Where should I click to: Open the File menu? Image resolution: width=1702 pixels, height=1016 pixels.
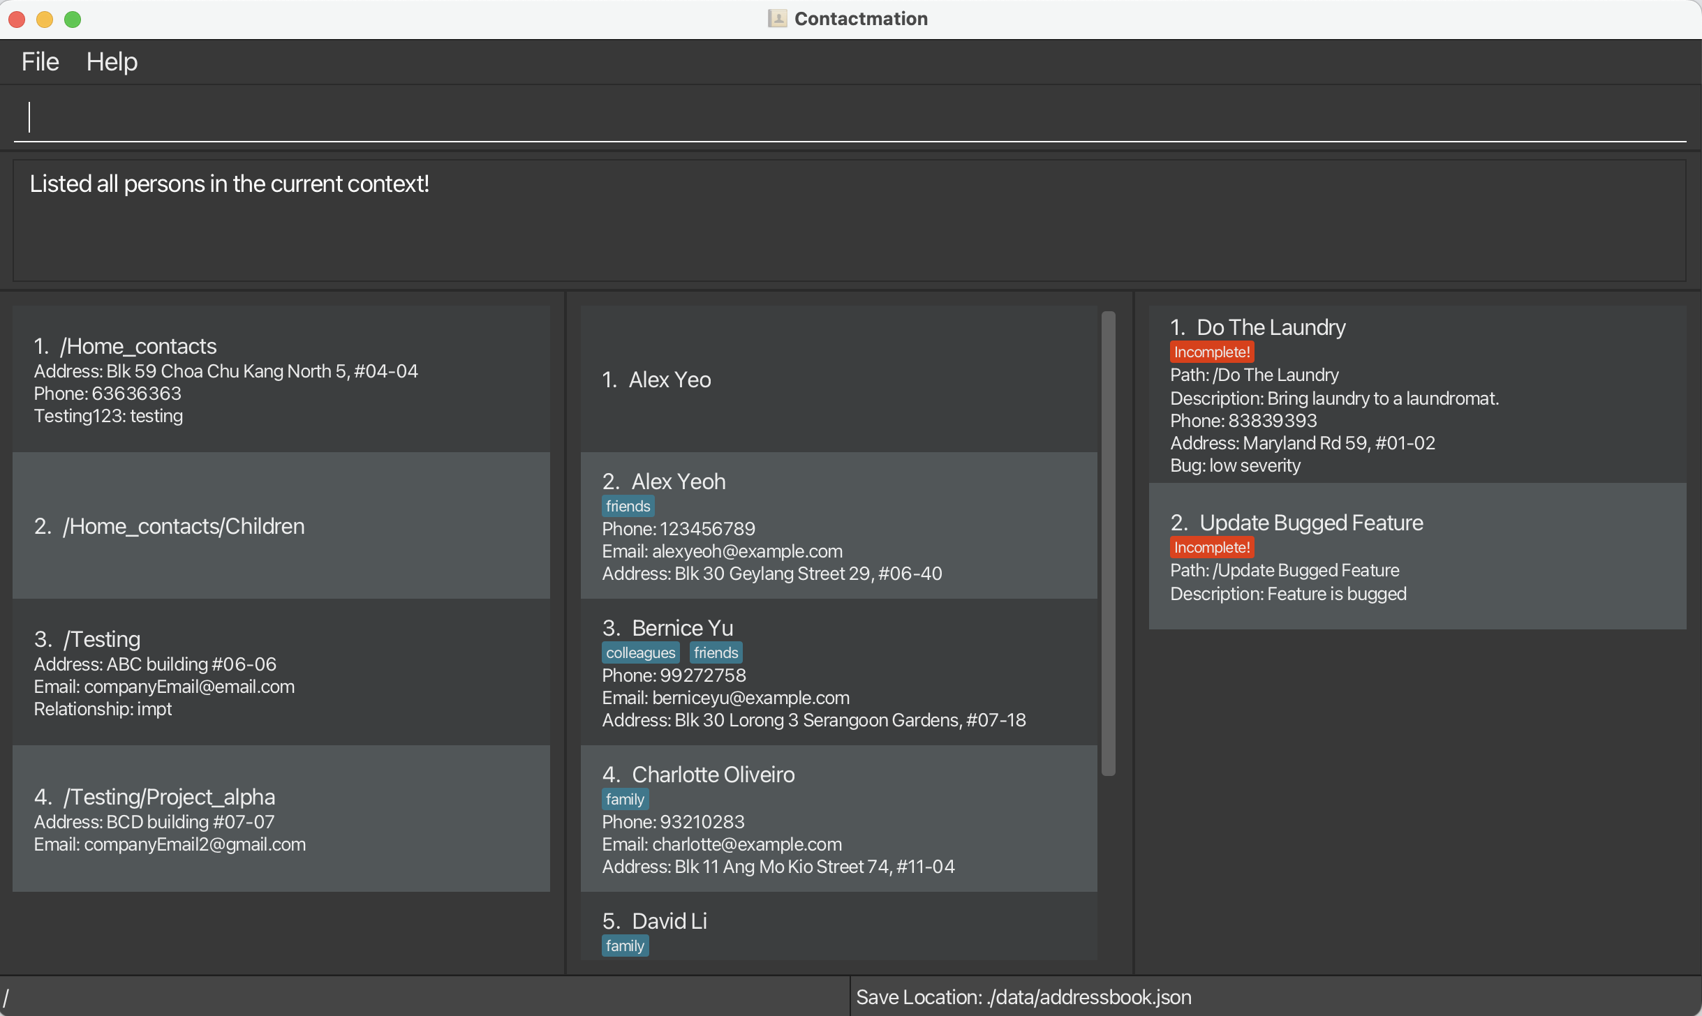click(40, 61)
